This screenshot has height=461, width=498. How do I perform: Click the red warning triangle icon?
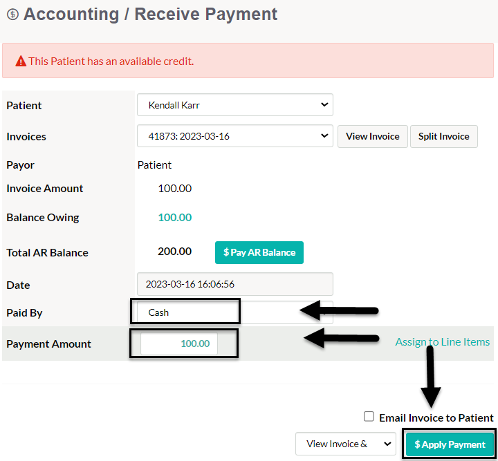point(21,61)
